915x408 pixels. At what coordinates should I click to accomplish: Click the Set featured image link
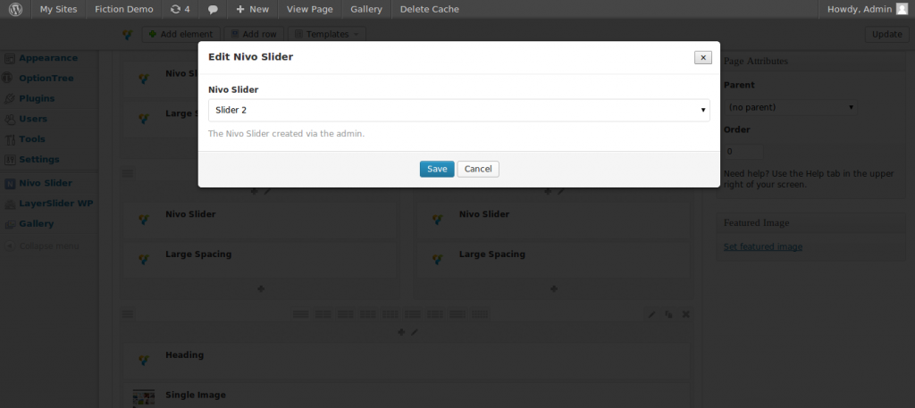point(763,246)
